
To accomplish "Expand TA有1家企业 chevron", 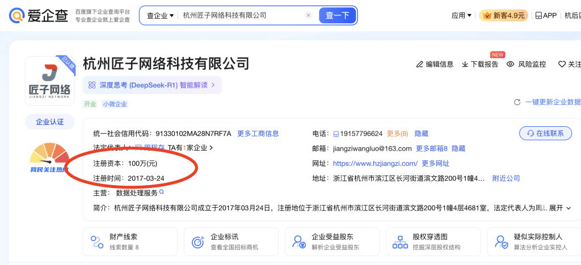I will pyautogui.click(x=211, y=148).
